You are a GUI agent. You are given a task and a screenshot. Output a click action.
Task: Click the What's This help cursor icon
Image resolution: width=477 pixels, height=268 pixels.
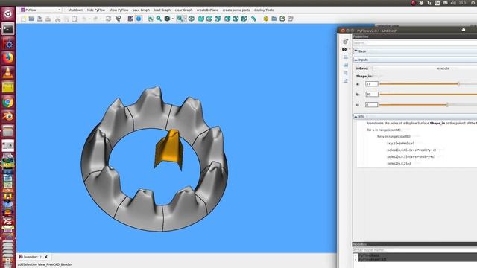pos(119,19)
